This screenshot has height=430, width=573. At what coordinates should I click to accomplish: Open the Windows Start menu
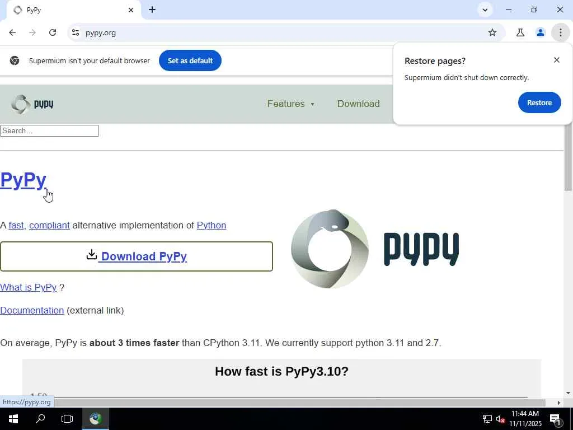(x=13, y=419)
